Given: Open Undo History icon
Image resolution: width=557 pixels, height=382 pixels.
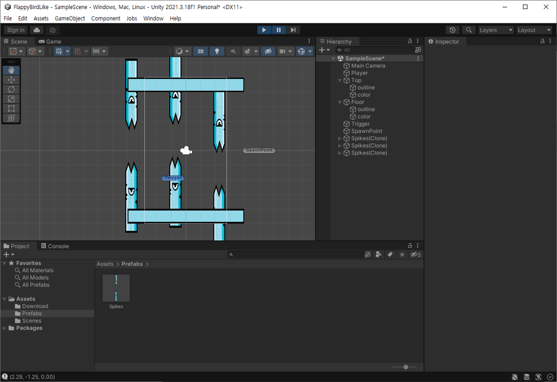Looking at the screenshot, I should coord(452,30).
